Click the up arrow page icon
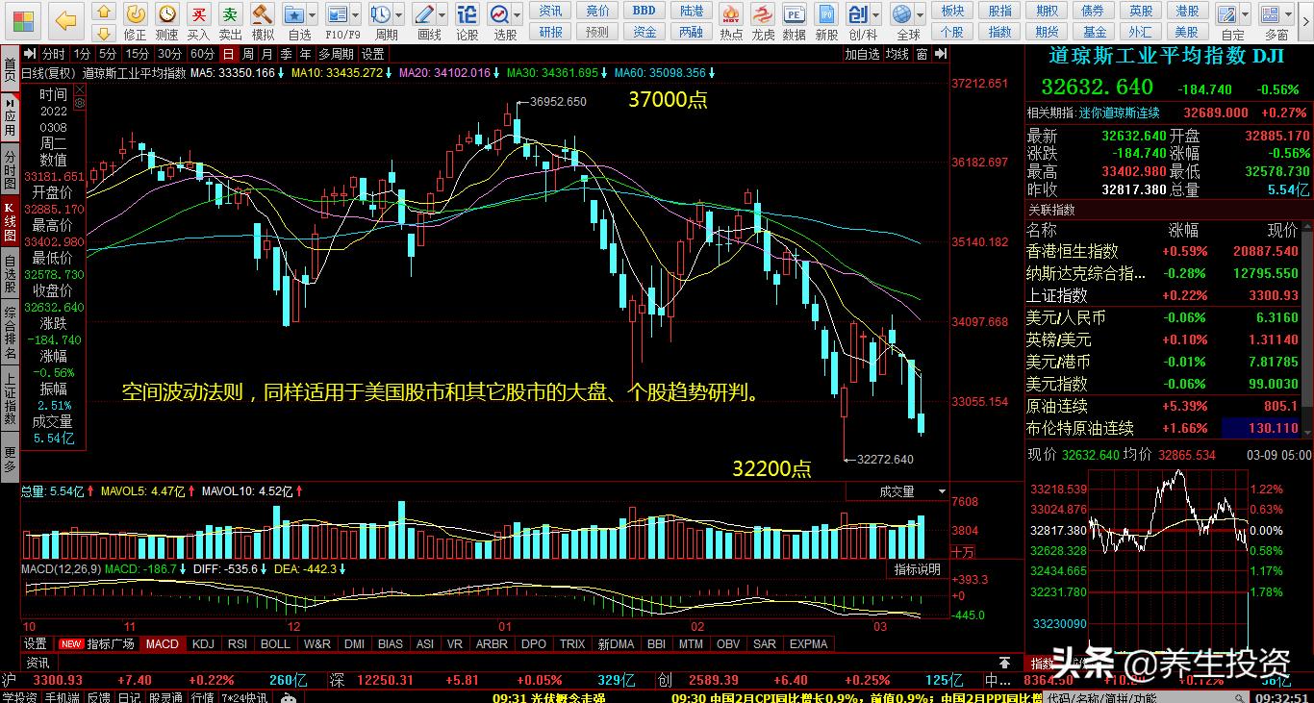The image size is (1314, 703). [106, 12]
